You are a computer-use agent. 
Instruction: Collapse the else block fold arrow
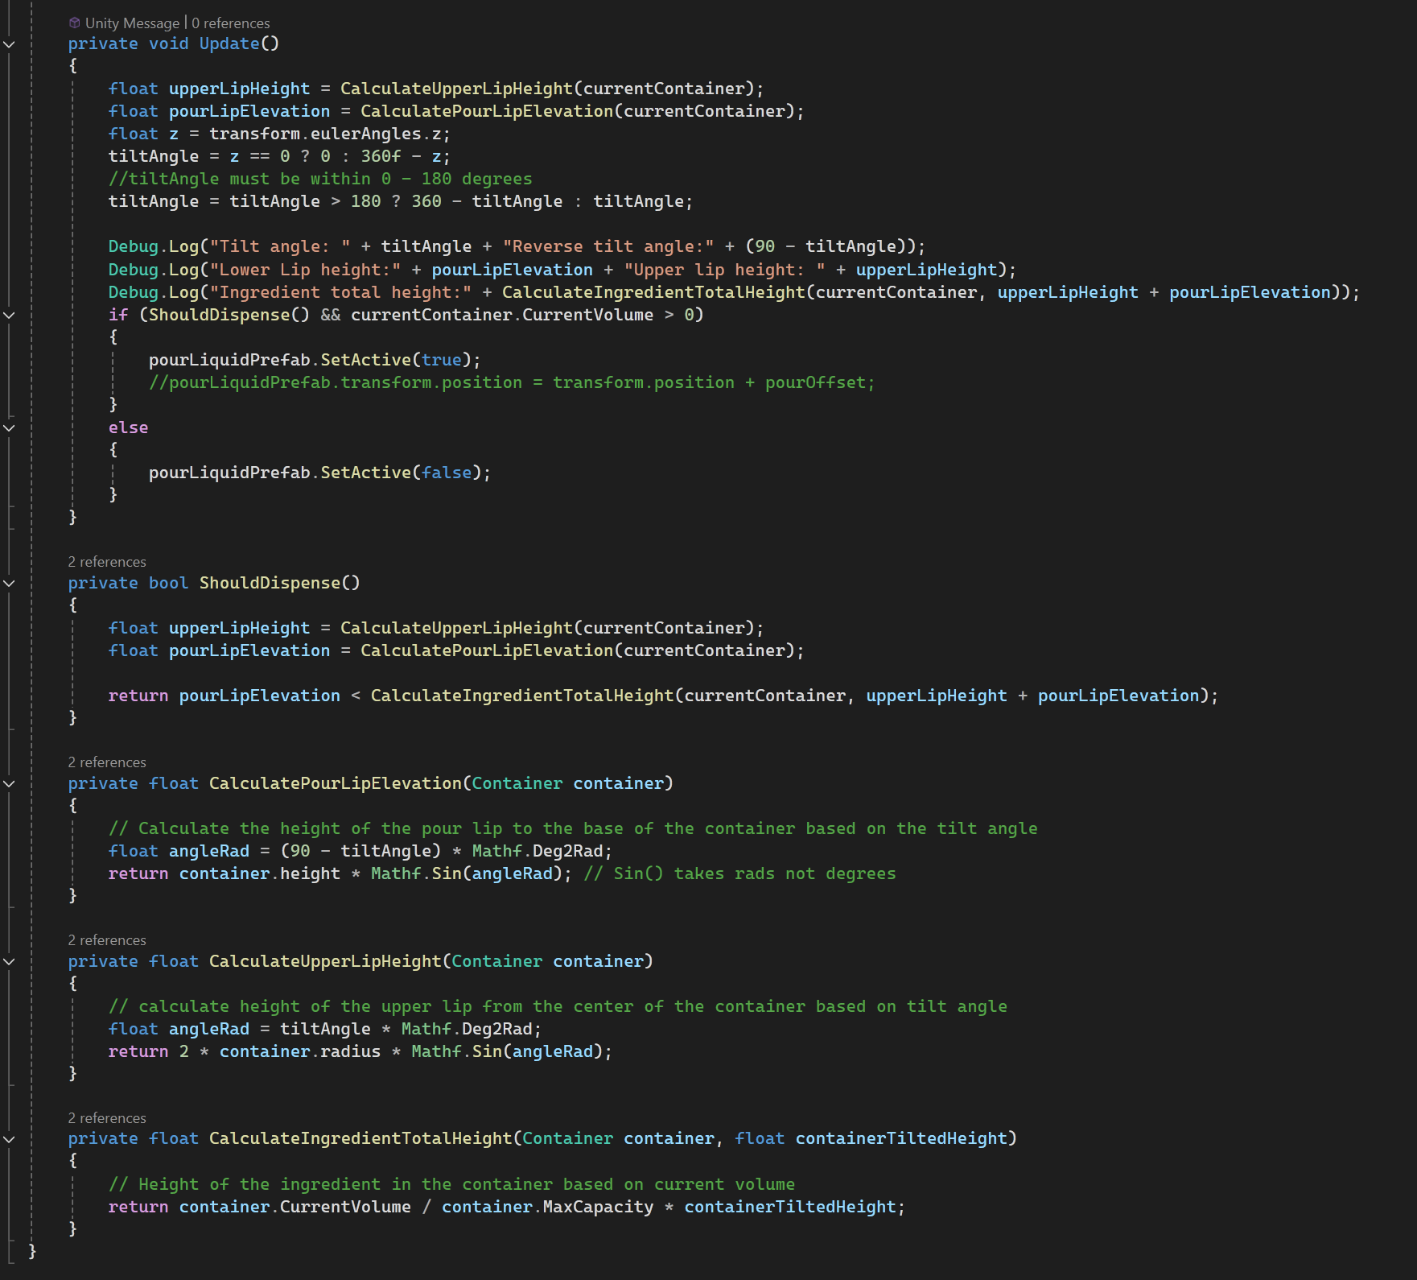coord(9,427)
